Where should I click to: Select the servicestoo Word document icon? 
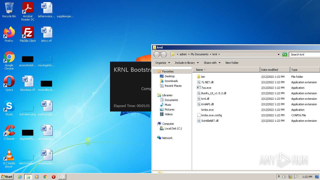(x=46, y=132)
